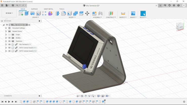Viewport: 187px width, 105px height.
Task: Switch to the SHEET METAL tab
Action: coord(49,9)
